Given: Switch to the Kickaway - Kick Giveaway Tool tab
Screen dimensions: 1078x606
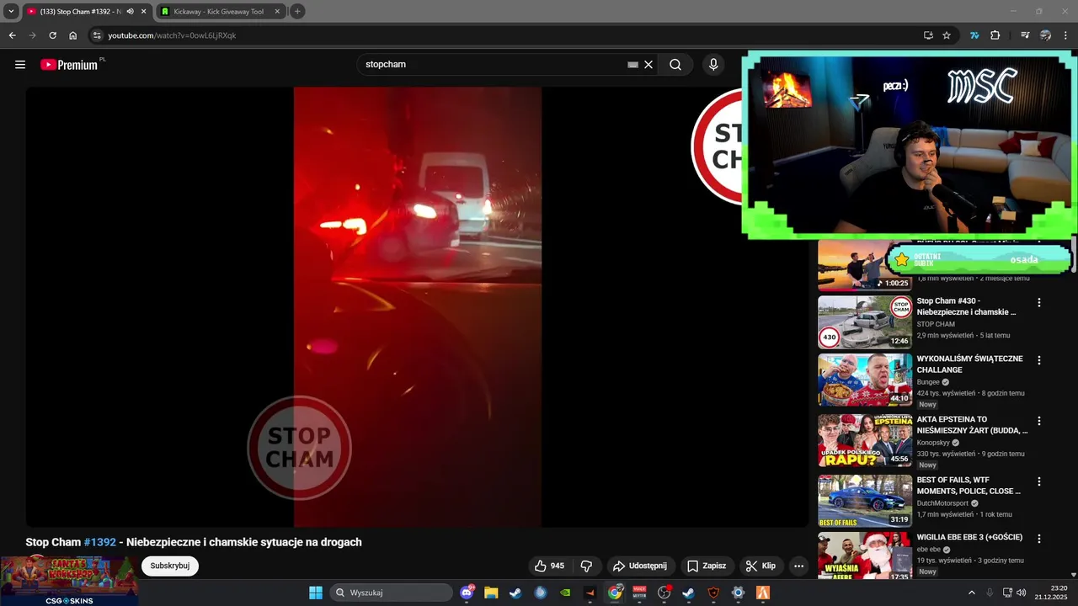Looking at the screenshot, I should pyautogui.click(x=217, y=12).
